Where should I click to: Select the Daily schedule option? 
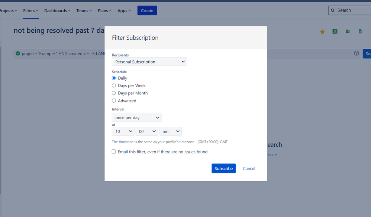114,78
